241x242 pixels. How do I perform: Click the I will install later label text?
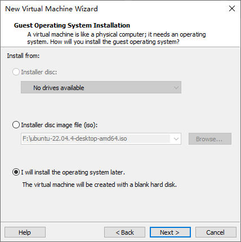click(73, 172)
